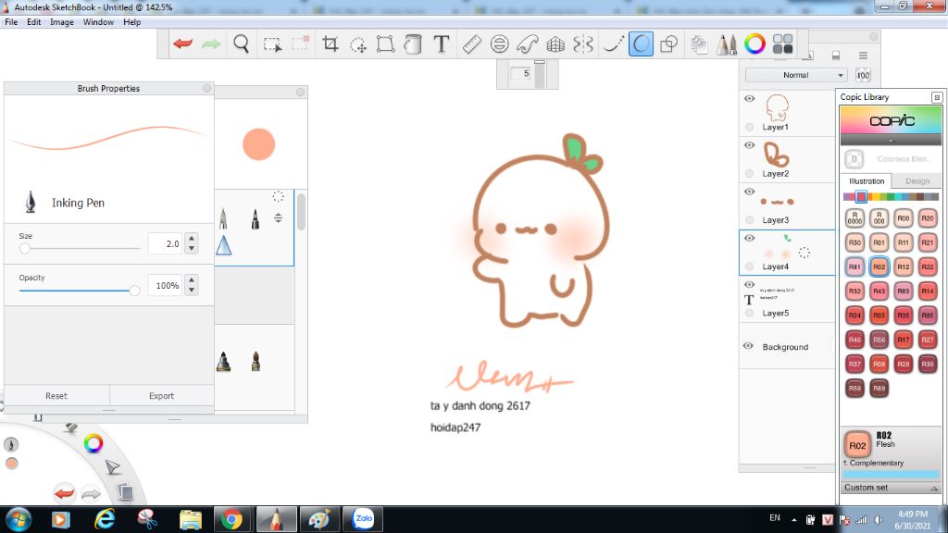The image size is (948, 533).
Task: Show hidden system tray icons arrow
Action: (x=793, y=520)
